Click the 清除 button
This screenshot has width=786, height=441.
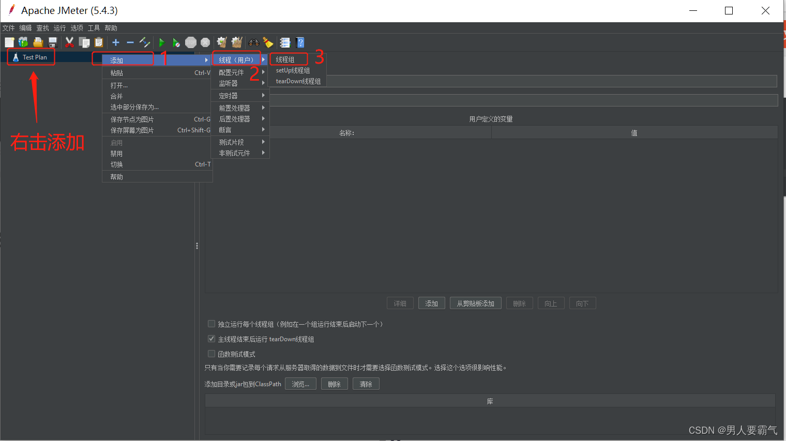(x=366, y=384)
